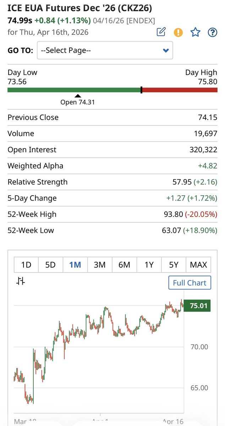The image size is (225, 426).
Task: Click the 65.00 axis label
Action: (x=199, y=388)
